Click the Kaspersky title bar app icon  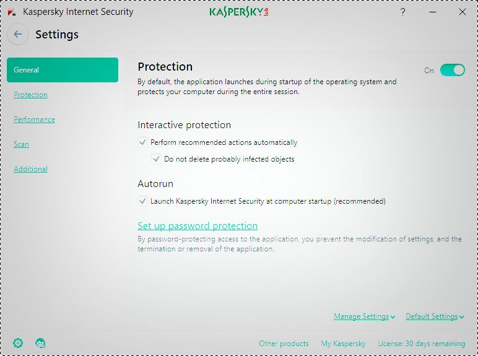point(12,12)
